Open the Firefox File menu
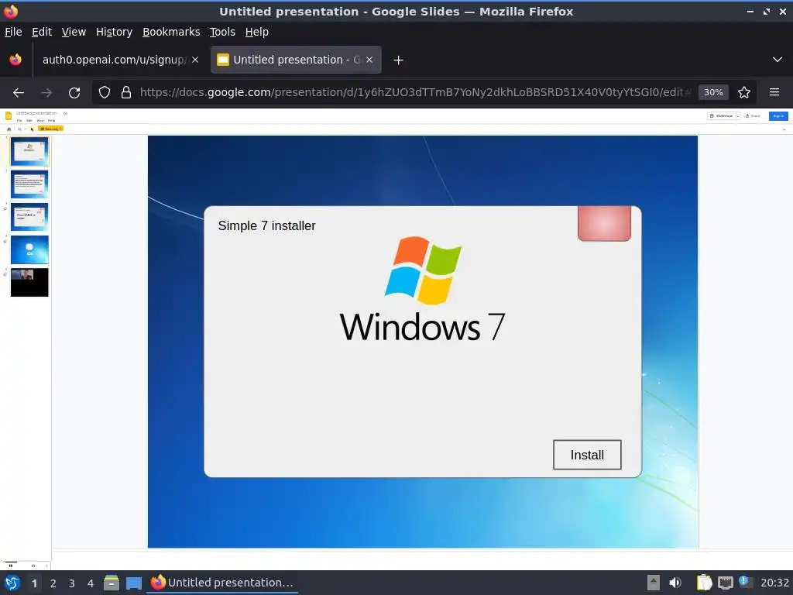This screenshot has height=595, width=793. point(13,32)
